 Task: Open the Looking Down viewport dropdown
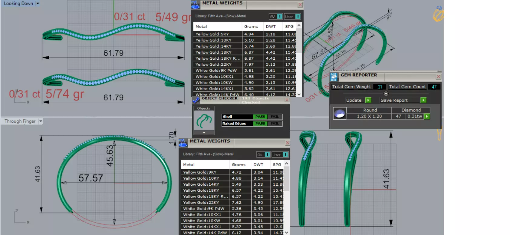[x=38, y=4]
